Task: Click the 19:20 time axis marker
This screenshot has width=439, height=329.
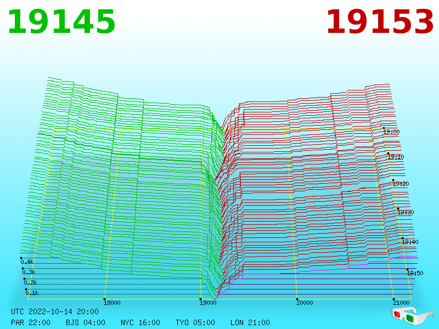Action: (401, 184)
